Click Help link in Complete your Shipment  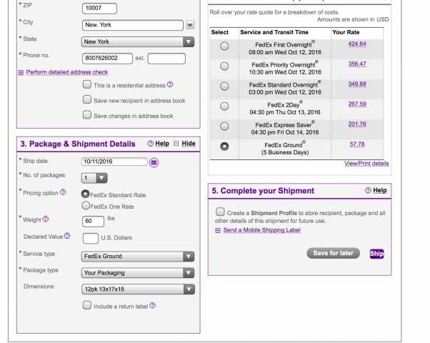[380, 190]
